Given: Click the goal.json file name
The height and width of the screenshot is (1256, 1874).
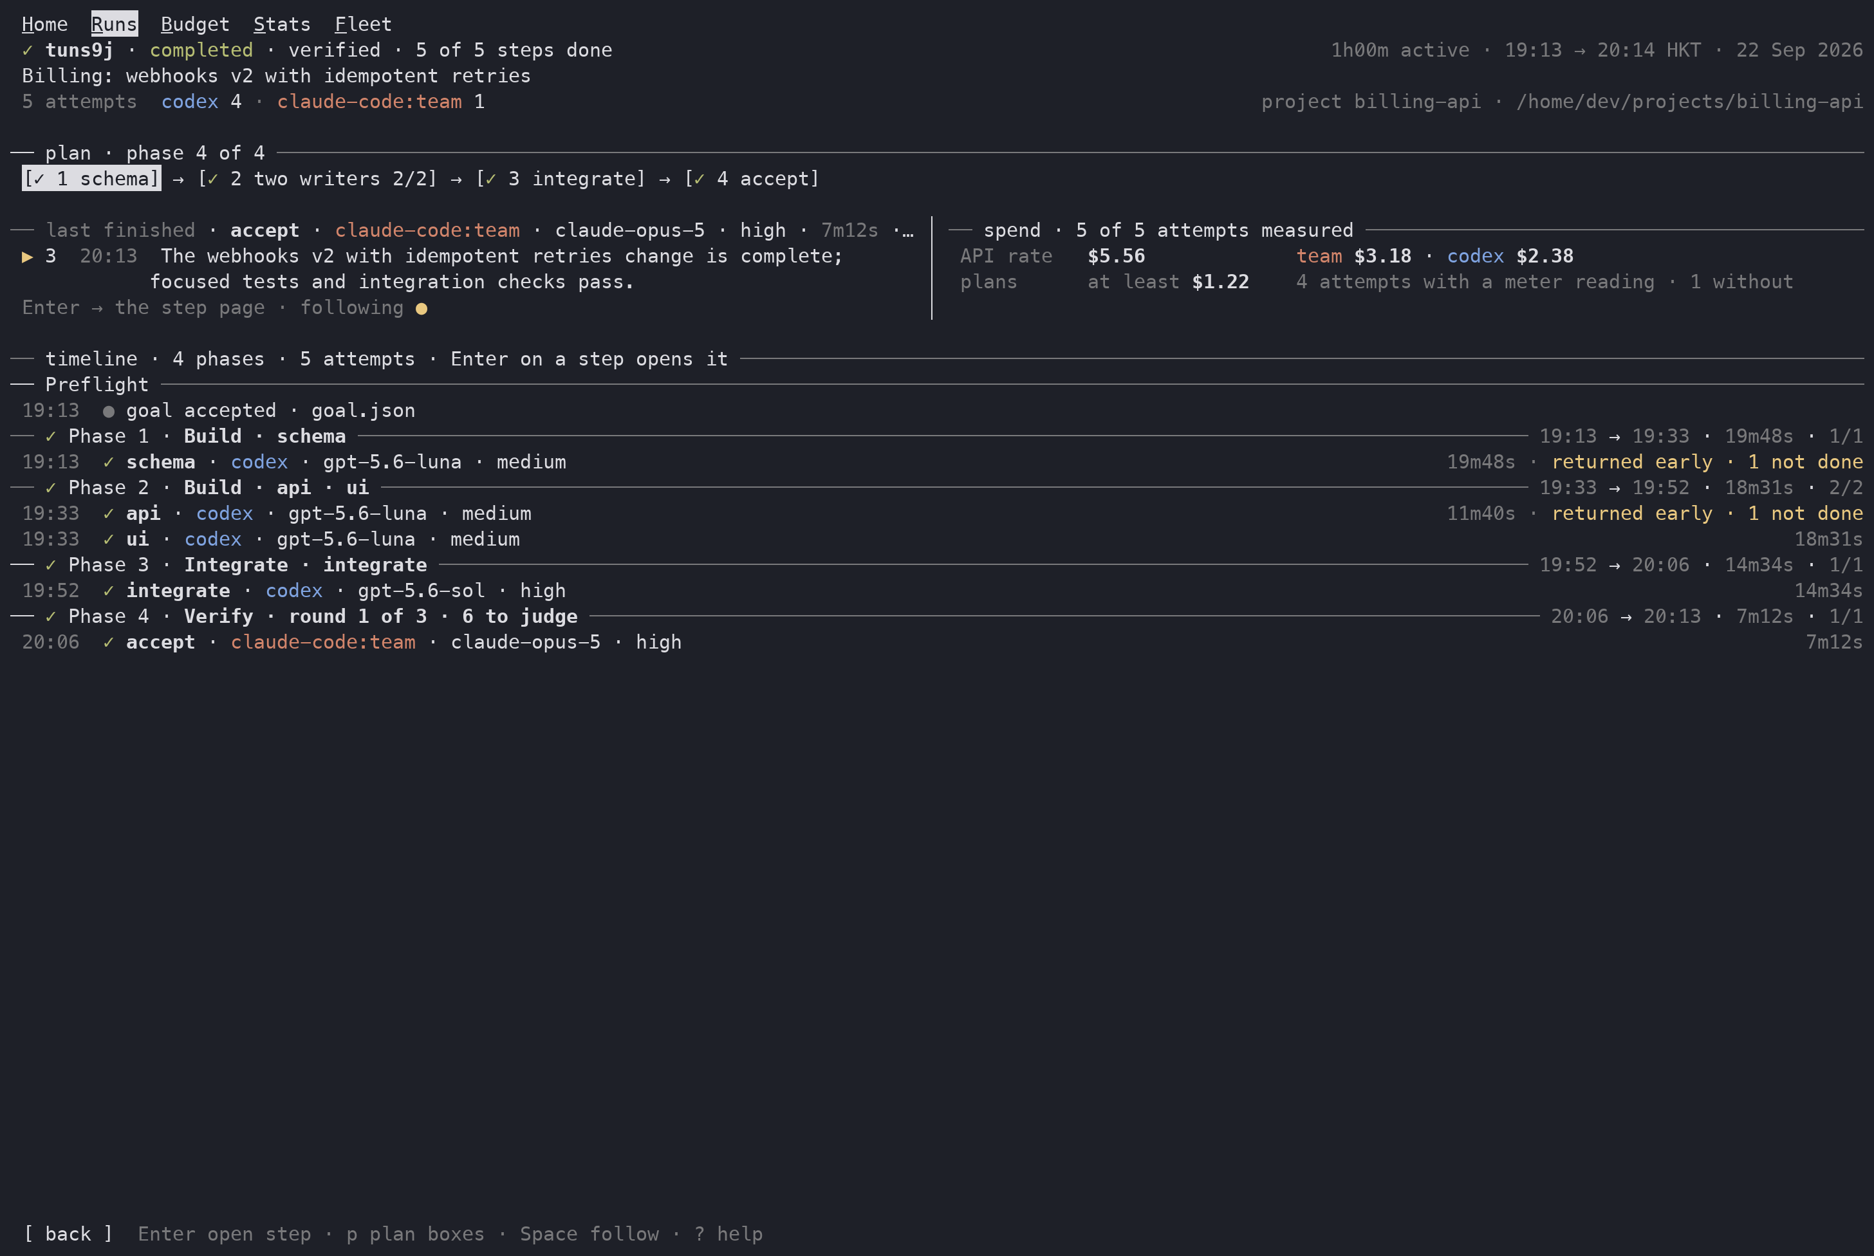Looking at the screenshot, I should tap(363, 410).
